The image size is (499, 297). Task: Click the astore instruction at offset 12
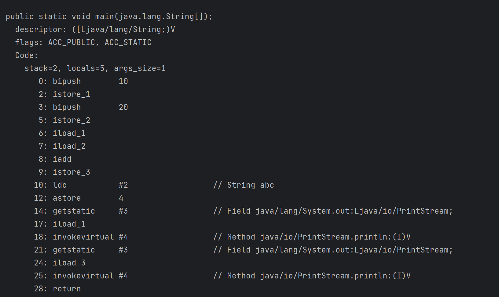(67, 198)
